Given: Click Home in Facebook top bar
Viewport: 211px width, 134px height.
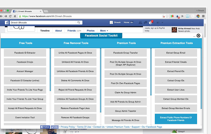Looking at the screenshot, I should pos(127,22).
